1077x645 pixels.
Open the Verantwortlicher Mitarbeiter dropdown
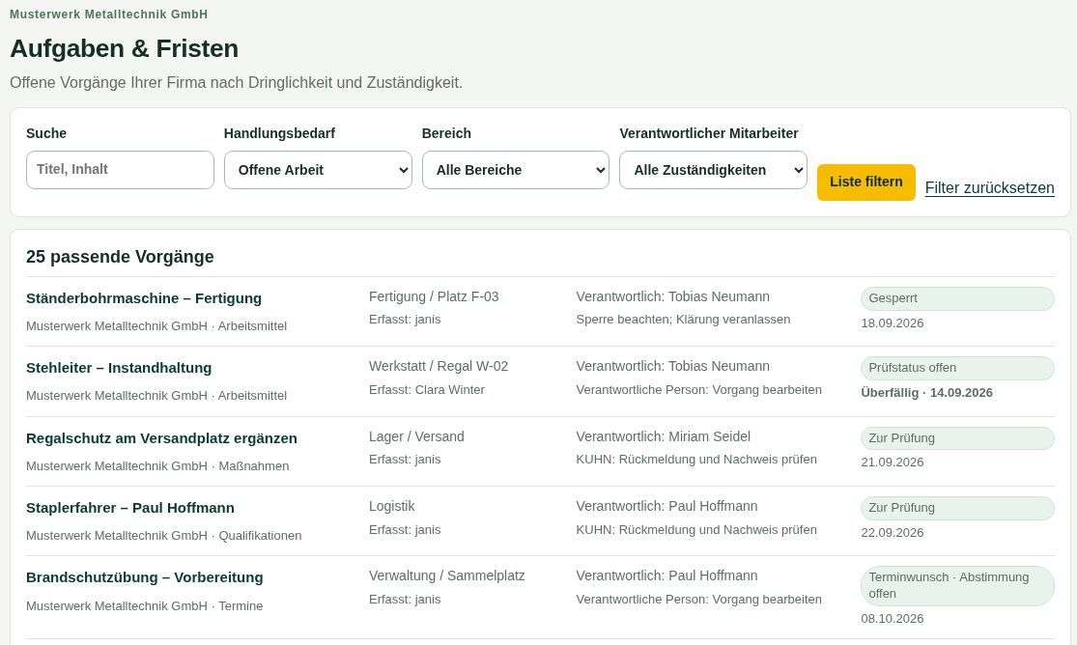tap(713, 170)
